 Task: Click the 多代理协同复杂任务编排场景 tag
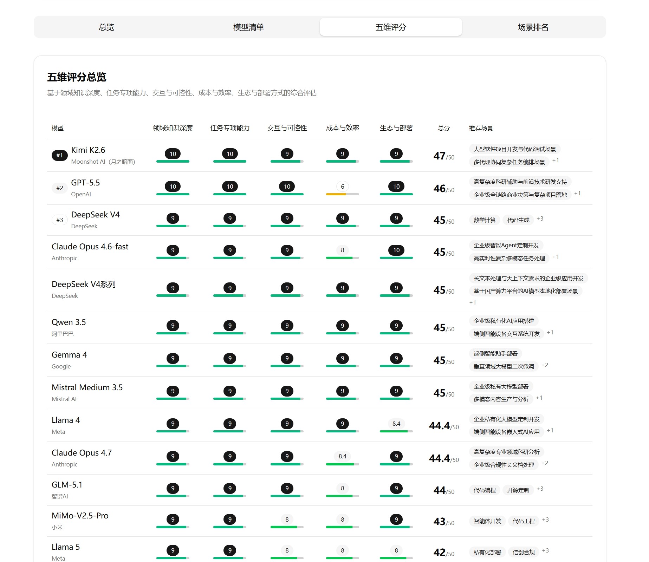coord(509,162)
